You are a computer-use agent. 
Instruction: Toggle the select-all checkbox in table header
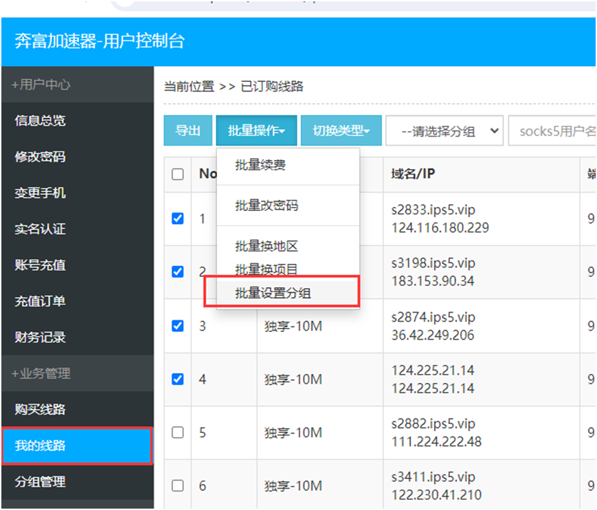178,174
